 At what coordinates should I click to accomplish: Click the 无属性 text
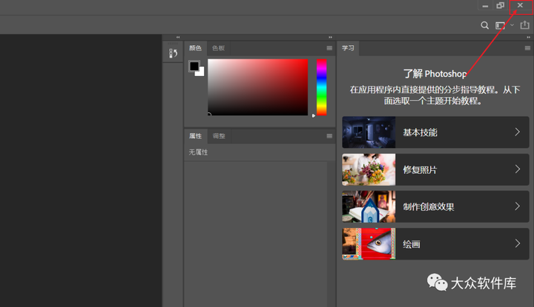pyautogui.click(x=198, y=152)
